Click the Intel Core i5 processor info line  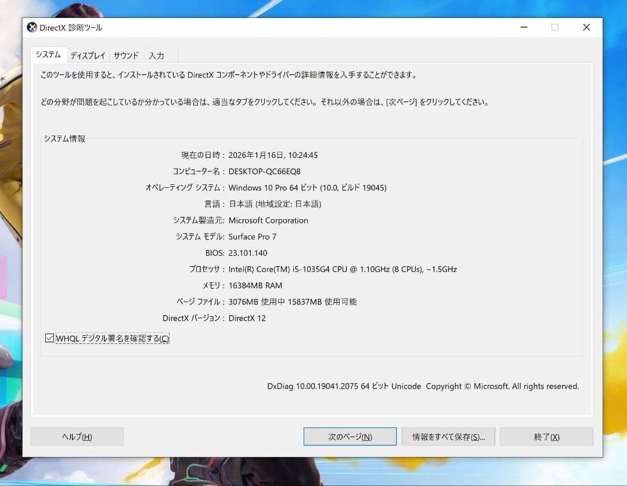(343, 269)
